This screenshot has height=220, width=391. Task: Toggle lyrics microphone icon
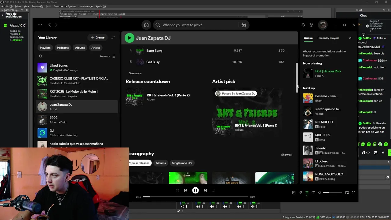(x=300, y=193)
